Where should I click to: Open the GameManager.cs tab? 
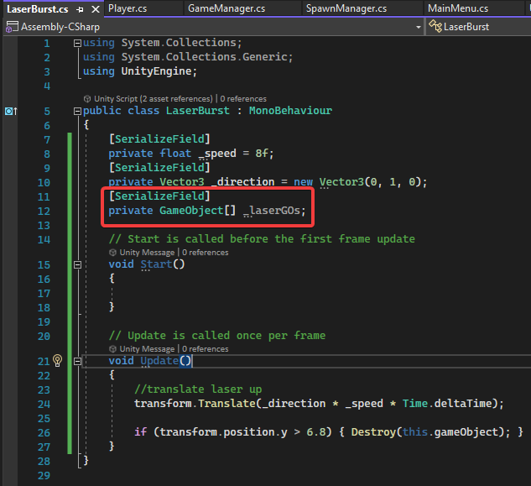(x=226, y=8)
